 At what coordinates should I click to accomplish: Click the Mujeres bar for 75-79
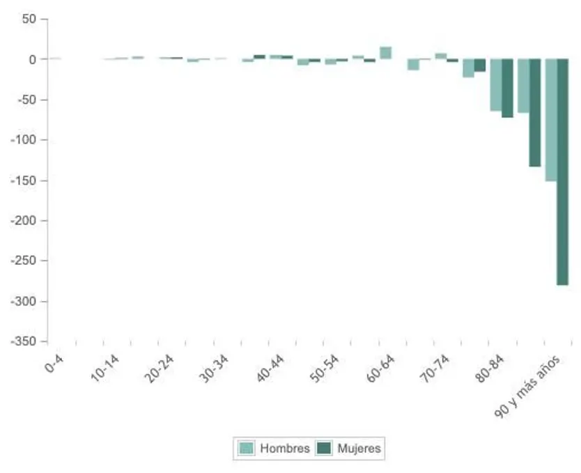480,65
